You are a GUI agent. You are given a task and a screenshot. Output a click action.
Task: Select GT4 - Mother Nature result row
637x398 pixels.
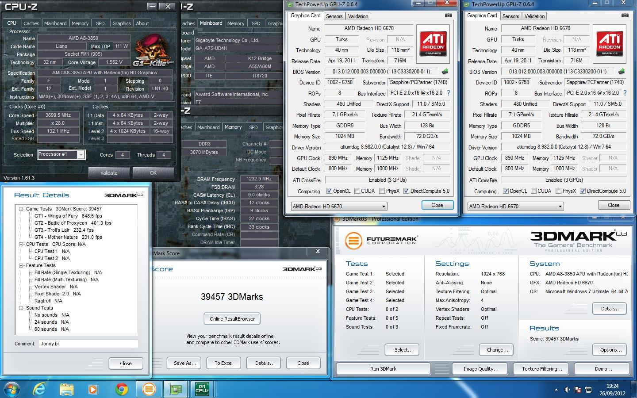tap(68, 237)
